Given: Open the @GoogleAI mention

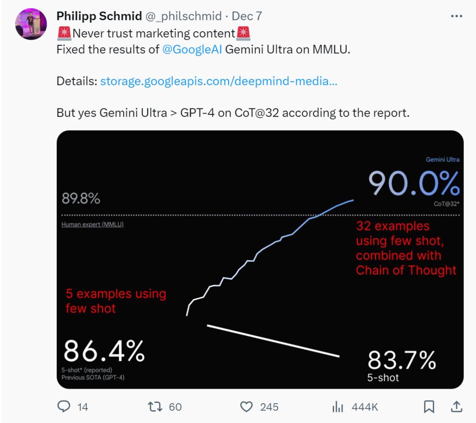Looking at the screenshot, I should click(x=192, y=49).
